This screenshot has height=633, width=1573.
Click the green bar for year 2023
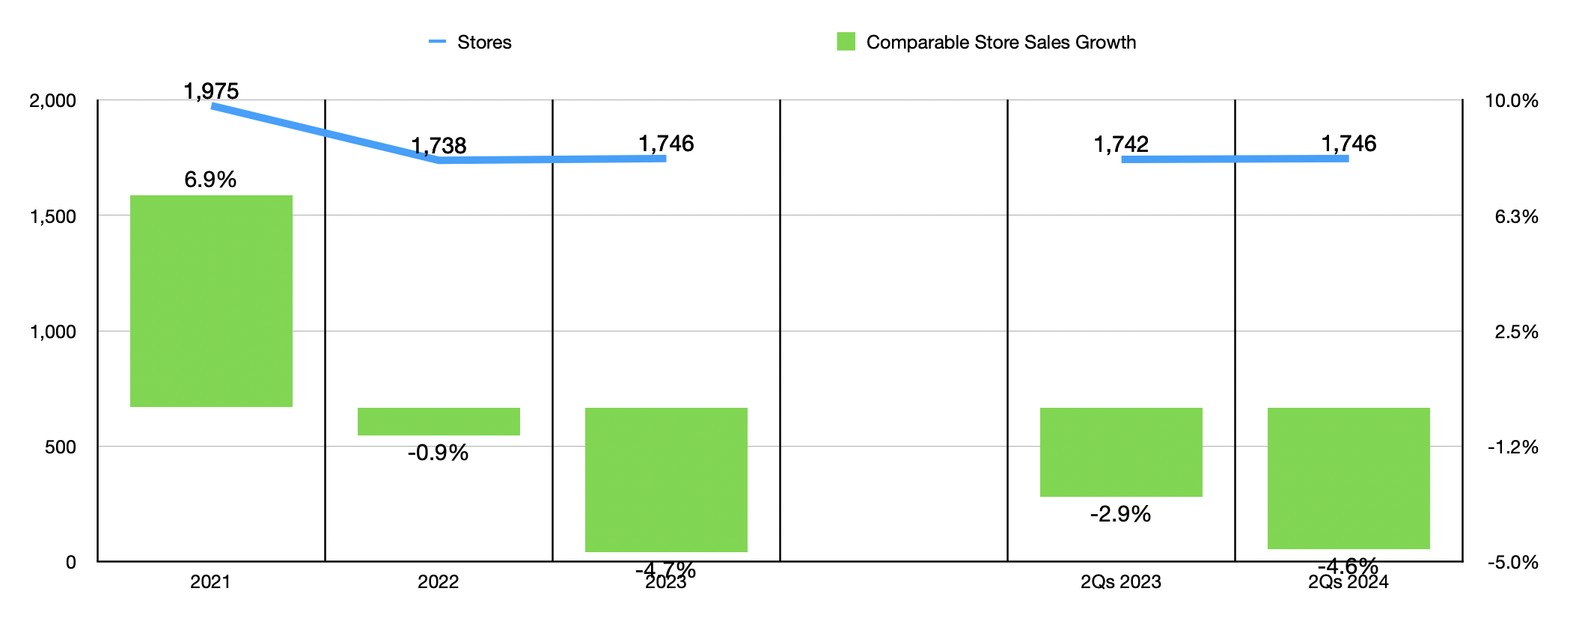666,480
